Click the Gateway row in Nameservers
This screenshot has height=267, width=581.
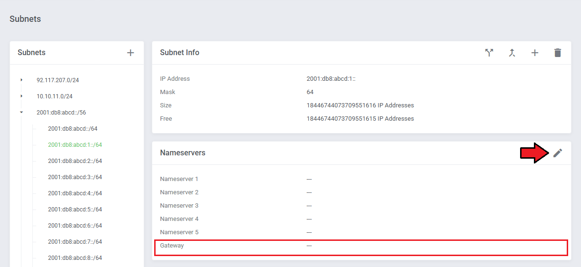(361, 246)
